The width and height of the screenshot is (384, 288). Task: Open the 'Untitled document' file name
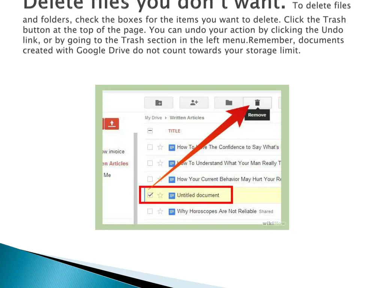click(x=198, y=195)
